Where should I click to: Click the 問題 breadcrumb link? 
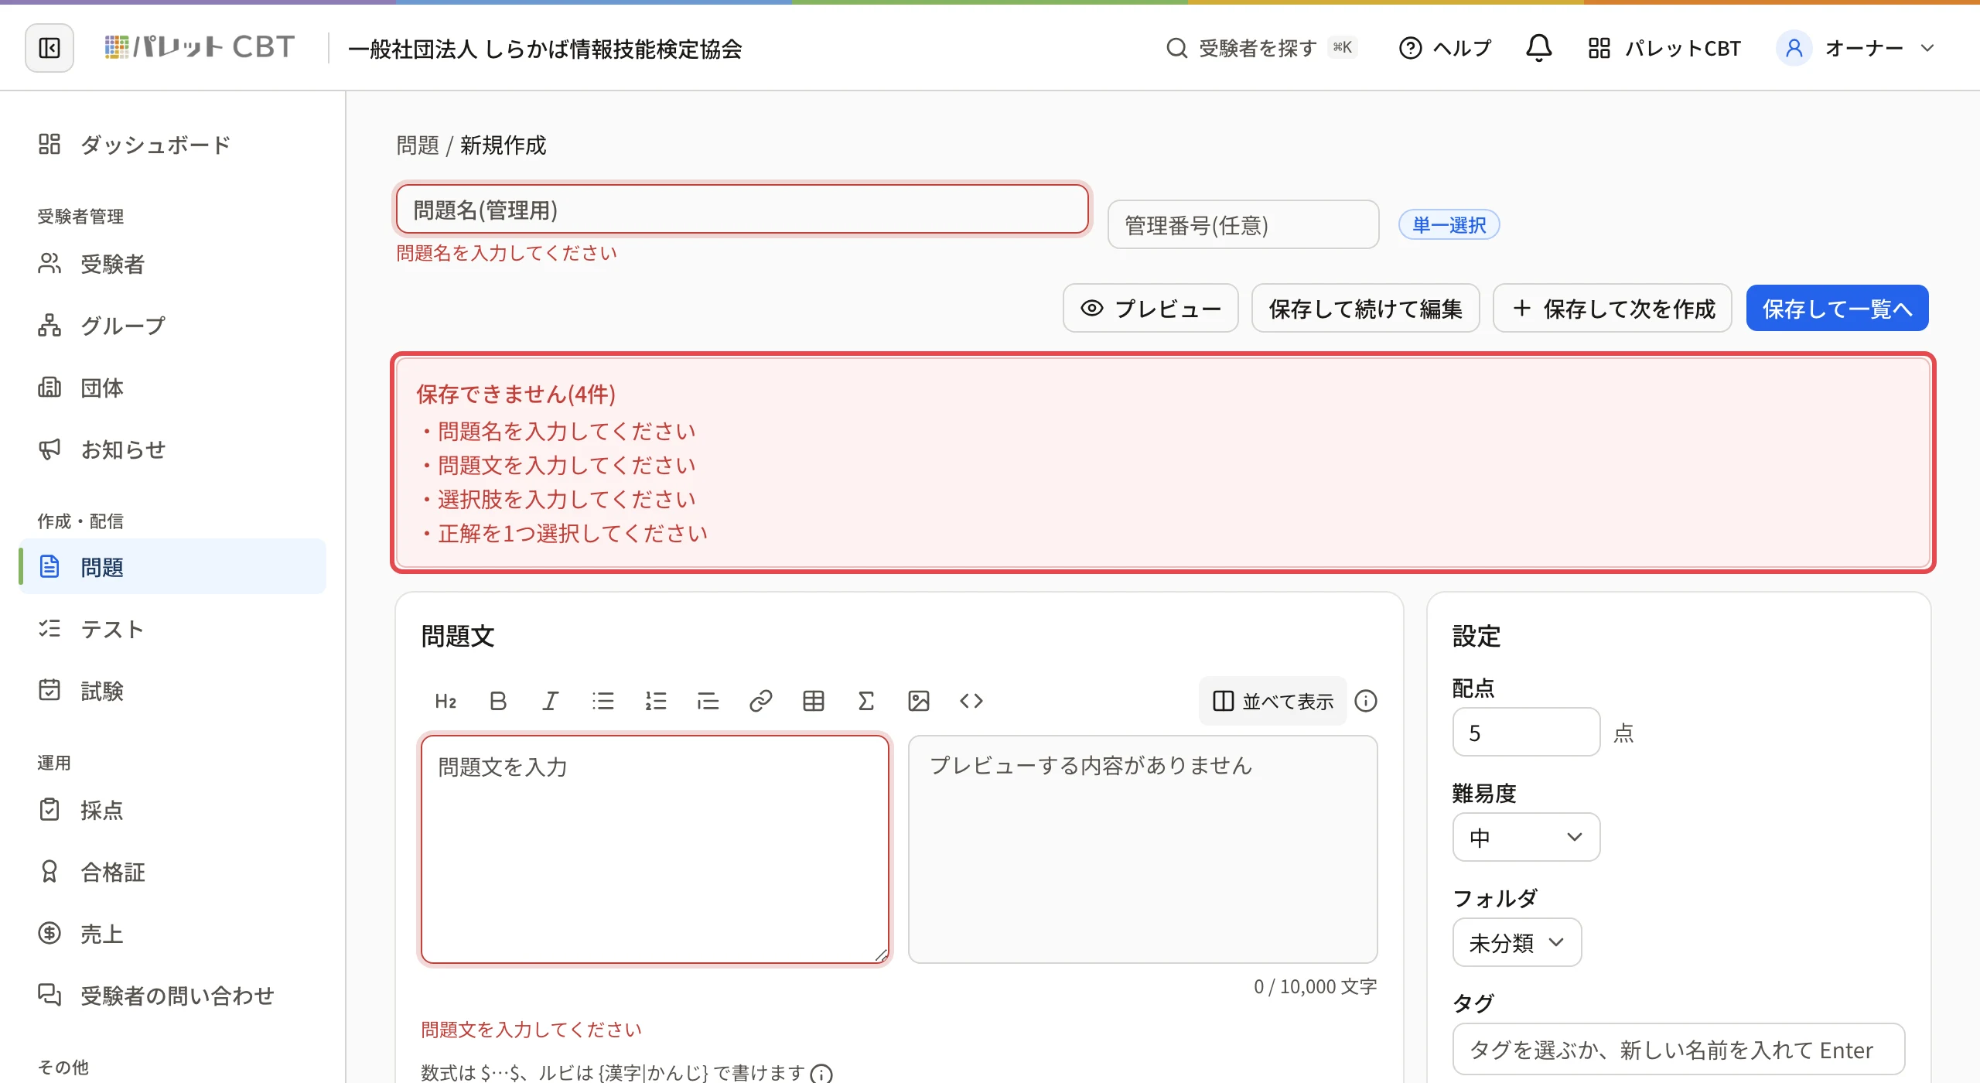coord(418,145)
